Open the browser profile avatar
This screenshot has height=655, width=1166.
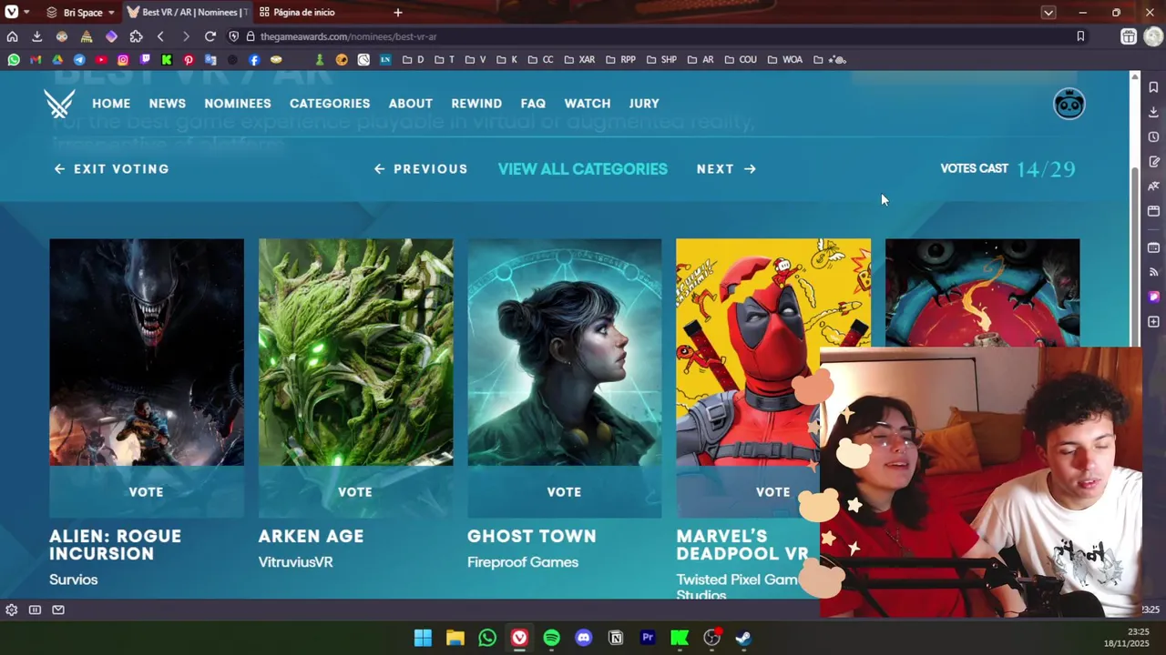tap(1153, 36)
